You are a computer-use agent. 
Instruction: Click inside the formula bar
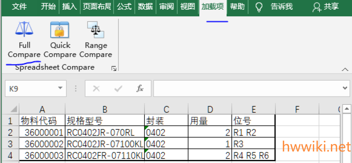tap(247, 89)
